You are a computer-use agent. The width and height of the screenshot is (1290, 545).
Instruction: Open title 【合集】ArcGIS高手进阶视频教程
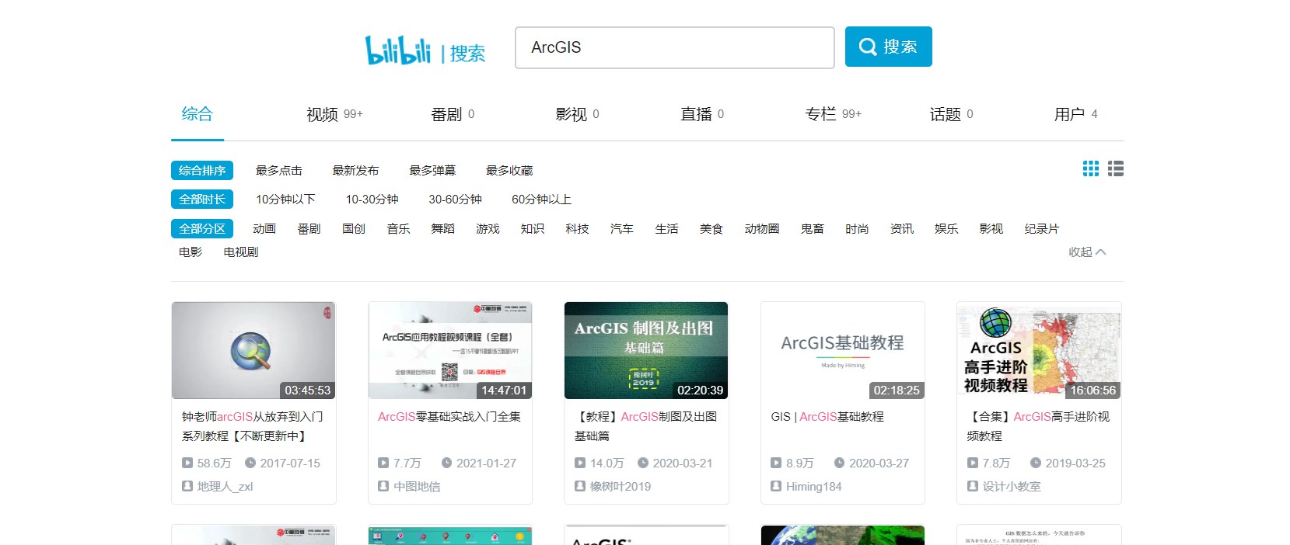pyautogui.click(x=1039, y=426)
